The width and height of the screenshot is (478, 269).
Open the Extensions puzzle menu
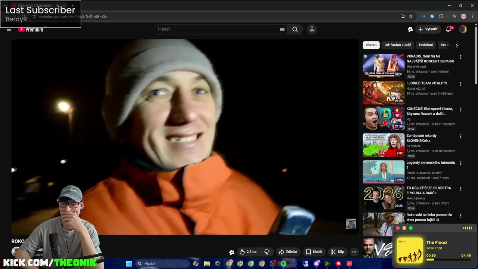point(441,16)
